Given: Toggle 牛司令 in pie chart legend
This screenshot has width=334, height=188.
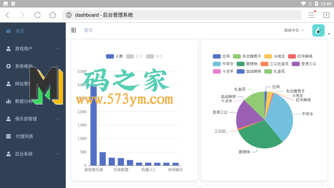Looking at the screenshot, I should [x=223, y=64].
